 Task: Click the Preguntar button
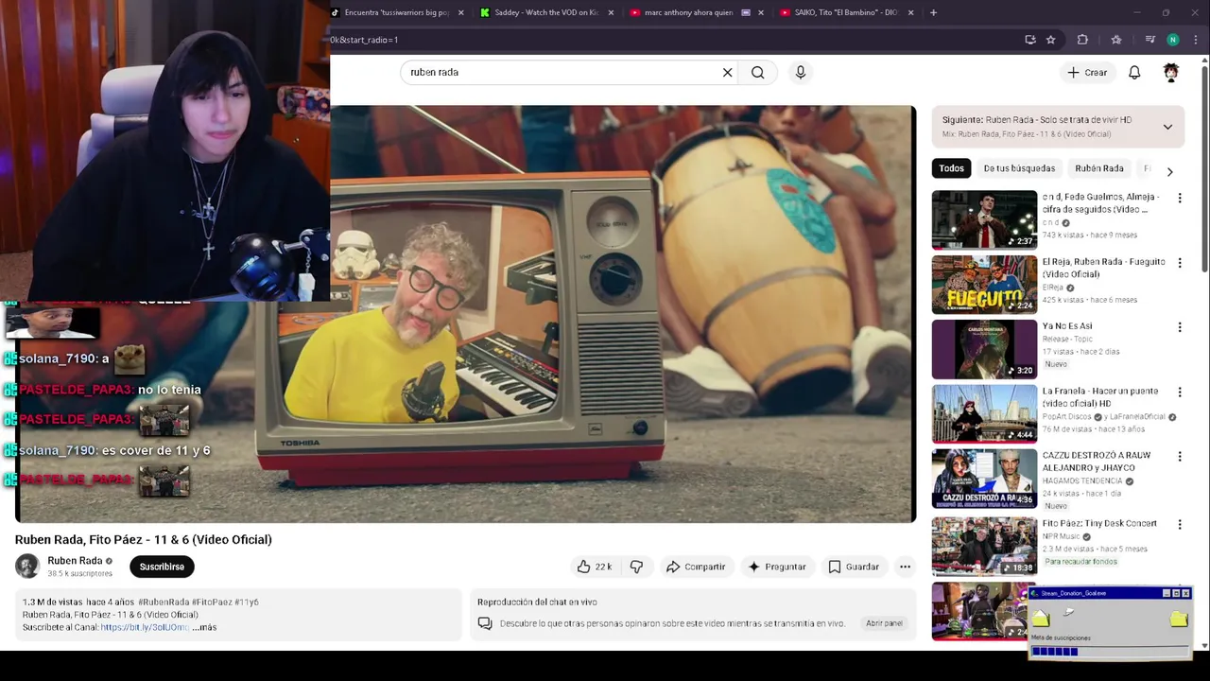[777, 567]
